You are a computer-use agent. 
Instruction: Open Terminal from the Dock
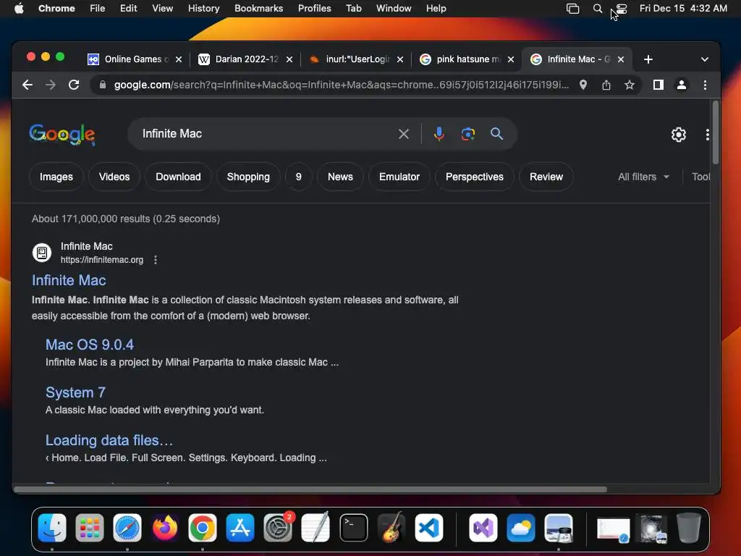click(353, 528)
